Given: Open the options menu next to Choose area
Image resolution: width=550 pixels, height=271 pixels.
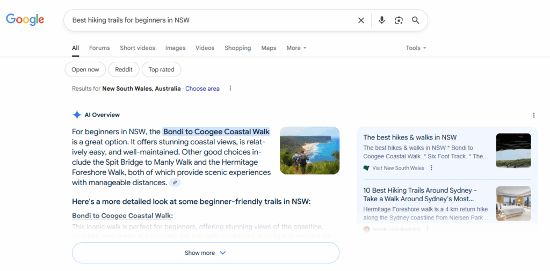Looking at the screenshot, I should click(230, 89).
